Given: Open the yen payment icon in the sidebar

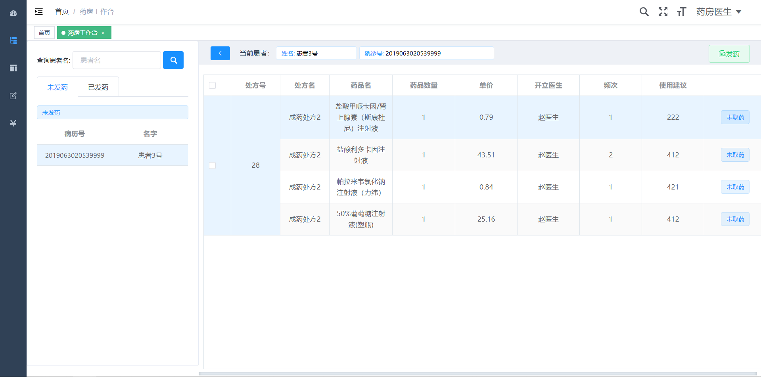Looking at the screenshot, I should pyautogui.click(x=13, y=123).
